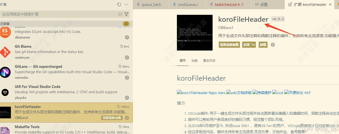Click the installed count badge 30
The height and width of the screenshot is (134, 339).
click(x=126, y=24)
